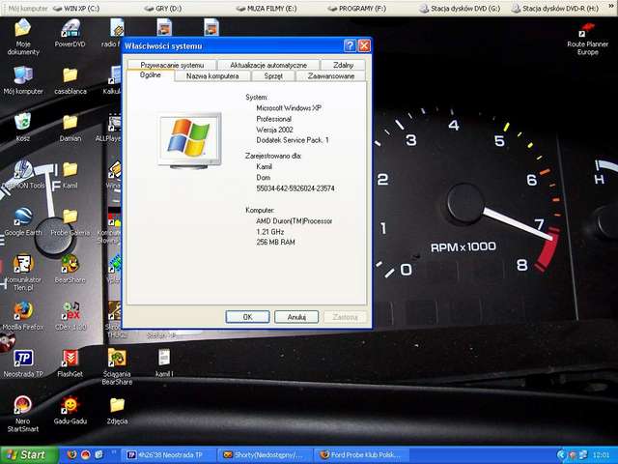Click the AMD Duron(TM)Processor text

(x=294, y=221)
